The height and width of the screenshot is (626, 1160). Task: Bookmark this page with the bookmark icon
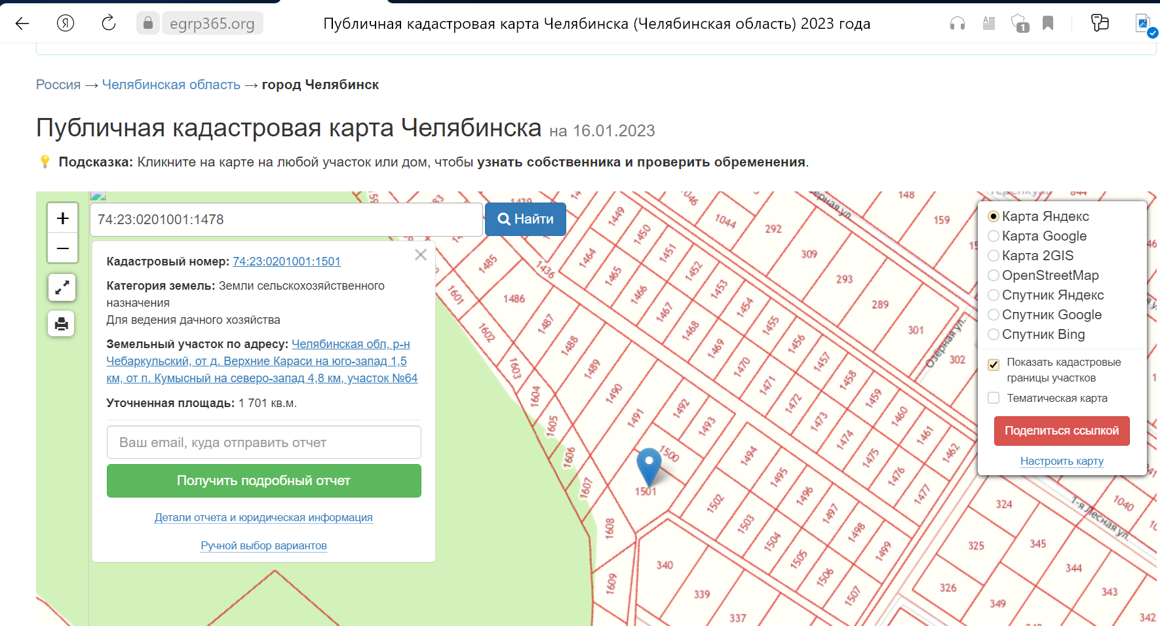tap(1048, 24)
